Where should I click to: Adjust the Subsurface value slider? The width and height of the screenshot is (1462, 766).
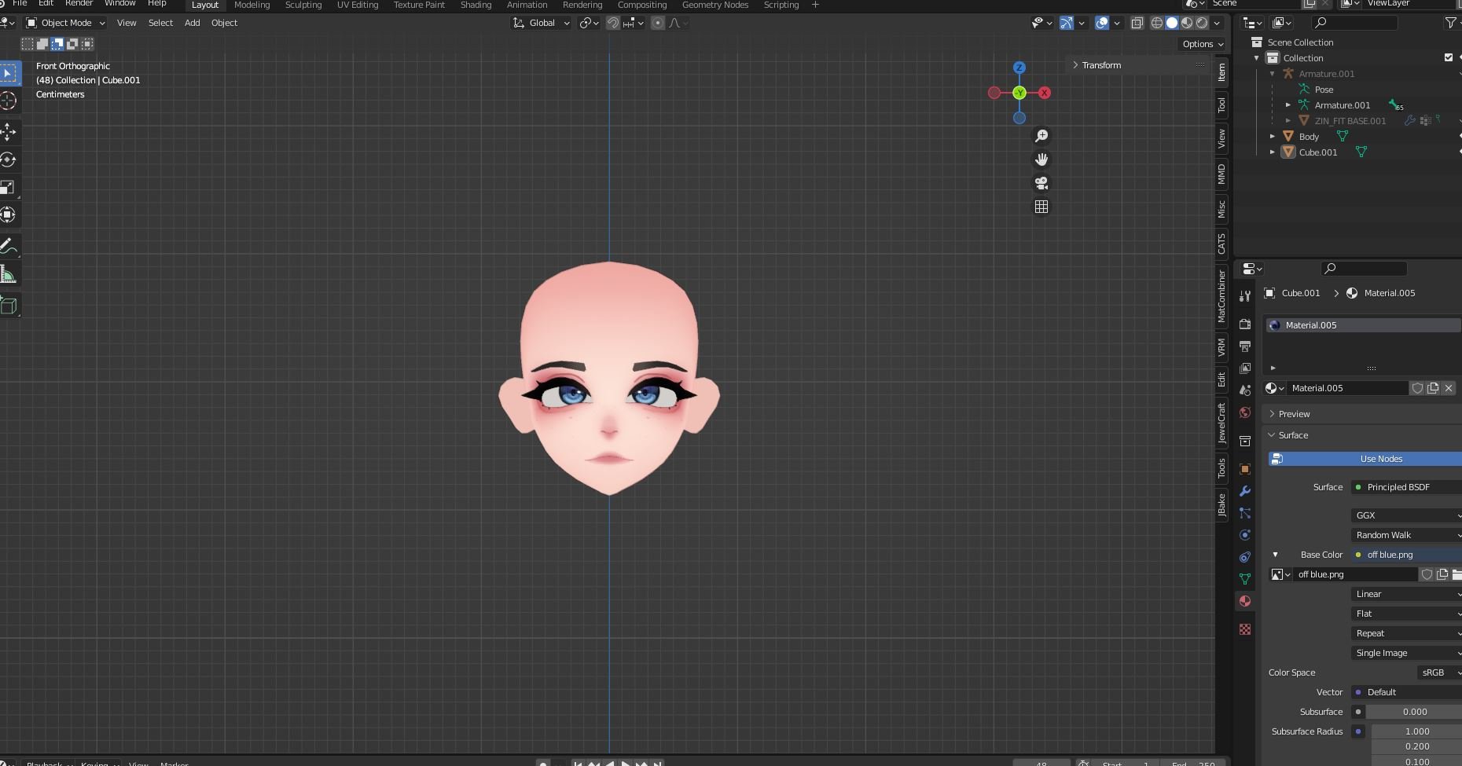(x=1416, y=712)
